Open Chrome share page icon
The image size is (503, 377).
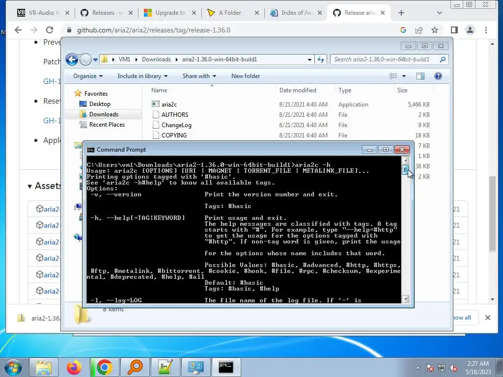point(419,30)
